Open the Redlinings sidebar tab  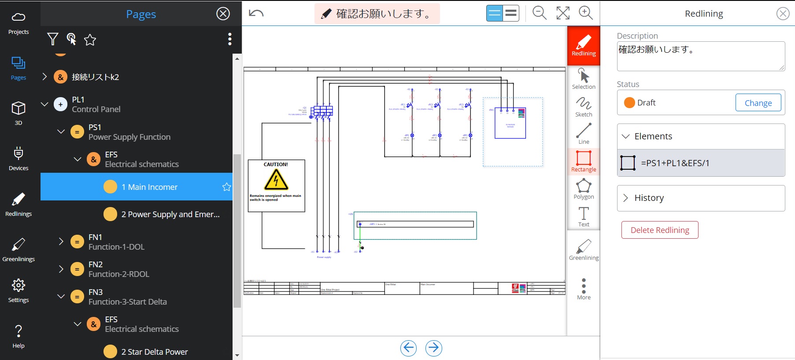tap(18, 204)
